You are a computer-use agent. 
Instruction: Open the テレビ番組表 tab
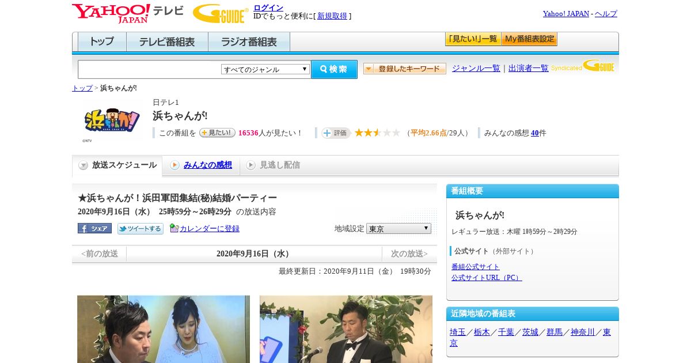[x=167, y=41]
